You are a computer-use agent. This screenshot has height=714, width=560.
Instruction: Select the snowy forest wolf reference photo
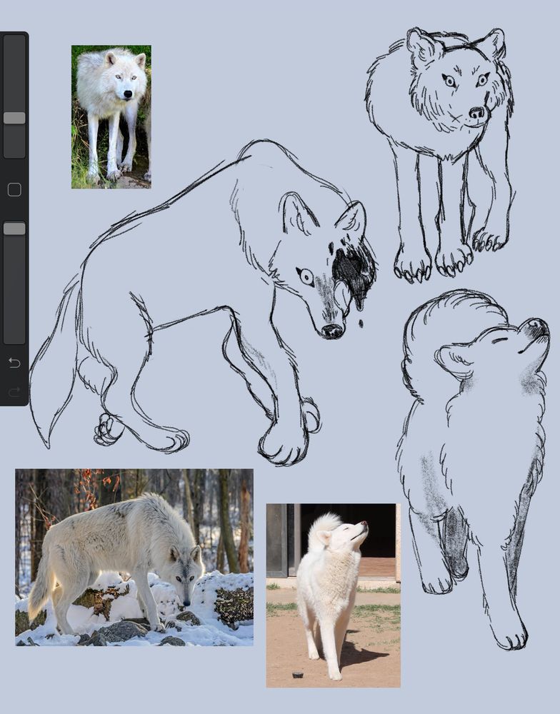(134, 558)
